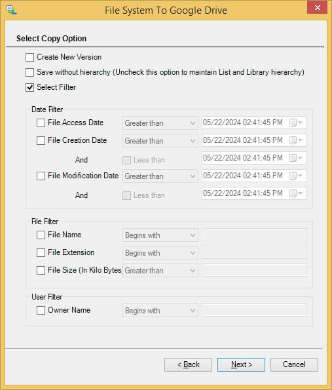Click the File Size value text field
Viewport: 332px width, 390px height.
tap(254, 270)
